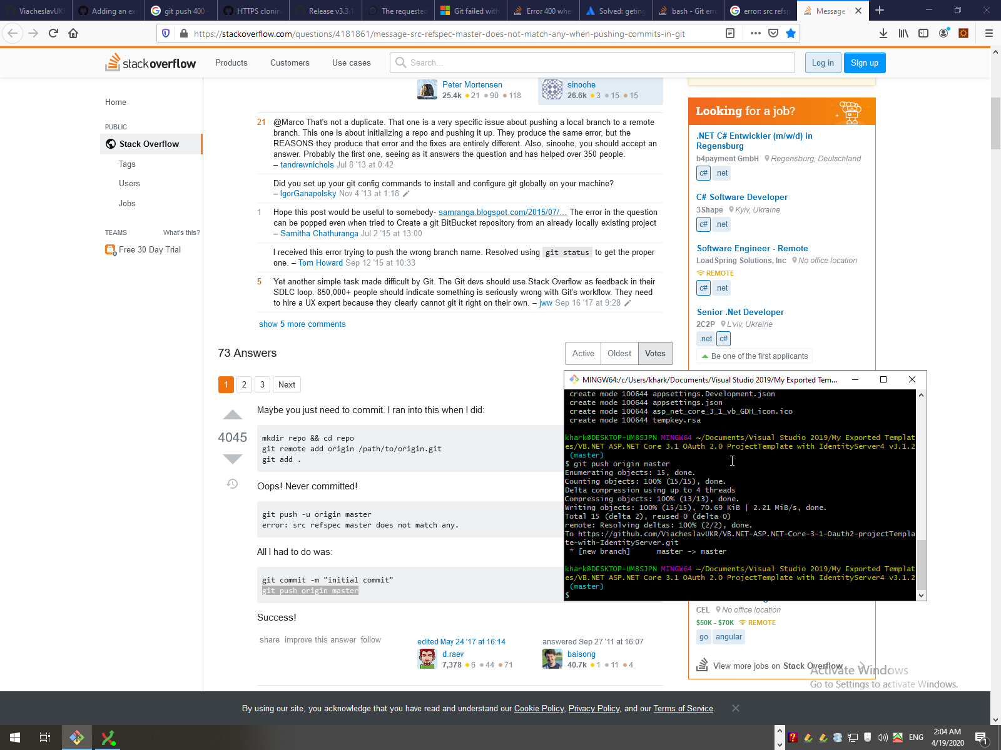Image resolution: width=1001 pixels, height=750 pixels.
Task: Open Windows Task View
Action: pos(45,737)
